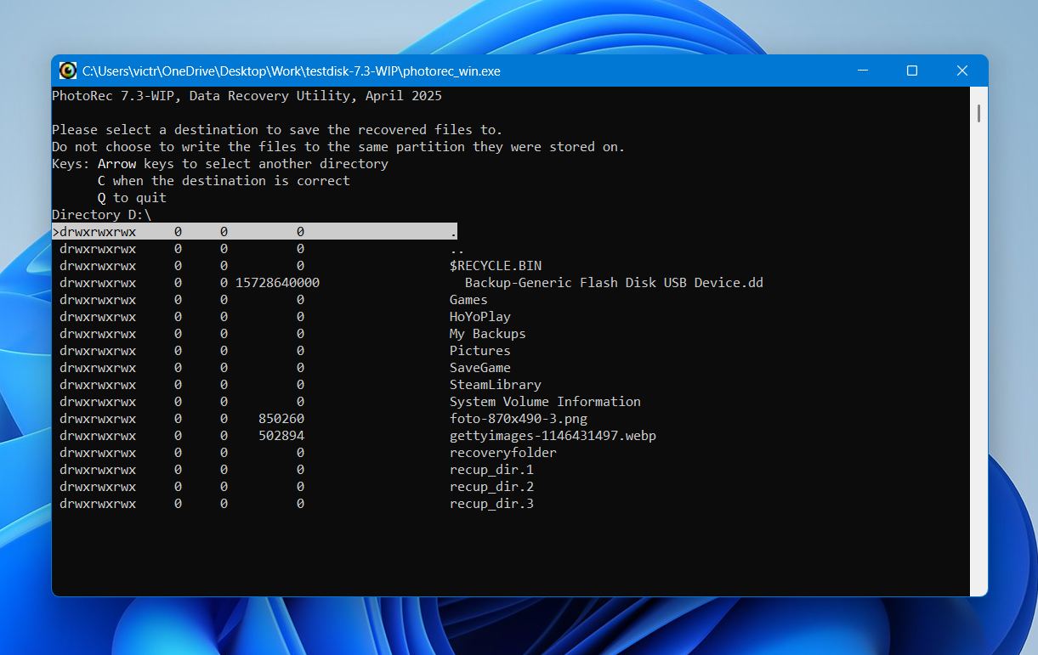
Task: Click the 502894 file size value
Action: point(281,436)
